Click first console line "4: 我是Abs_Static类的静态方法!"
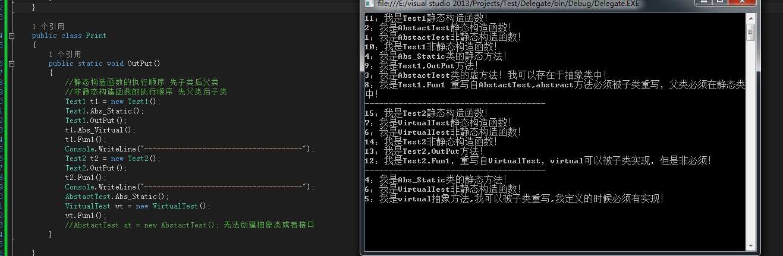Screen dimensions: 783x256 click(436, 56)
